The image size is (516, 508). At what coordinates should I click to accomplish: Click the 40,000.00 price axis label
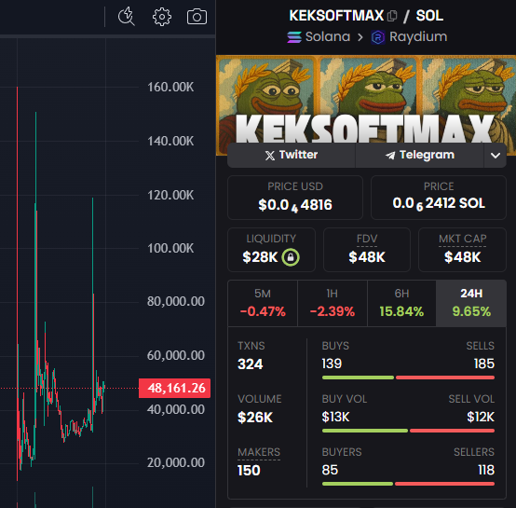(x=176, y=409)
